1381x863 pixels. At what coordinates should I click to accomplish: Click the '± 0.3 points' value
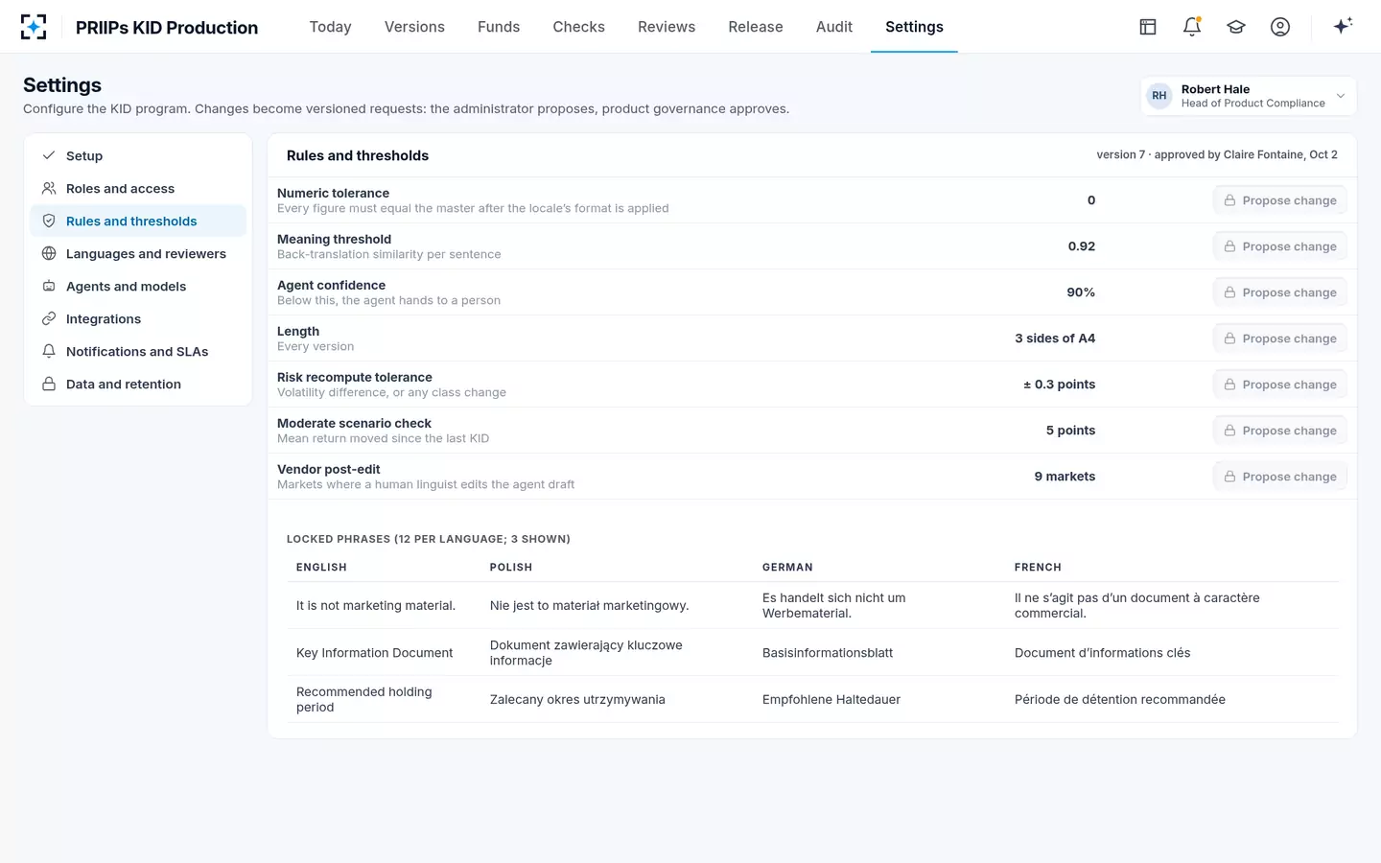point(1059,385)
